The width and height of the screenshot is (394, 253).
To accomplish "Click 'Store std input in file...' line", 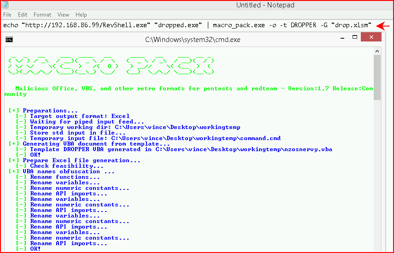I will tap(71, 133).
